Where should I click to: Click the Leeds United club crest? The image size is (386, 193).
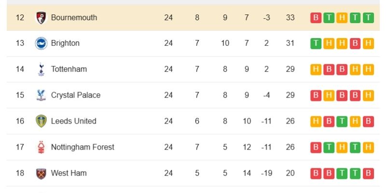click(41, 121)
